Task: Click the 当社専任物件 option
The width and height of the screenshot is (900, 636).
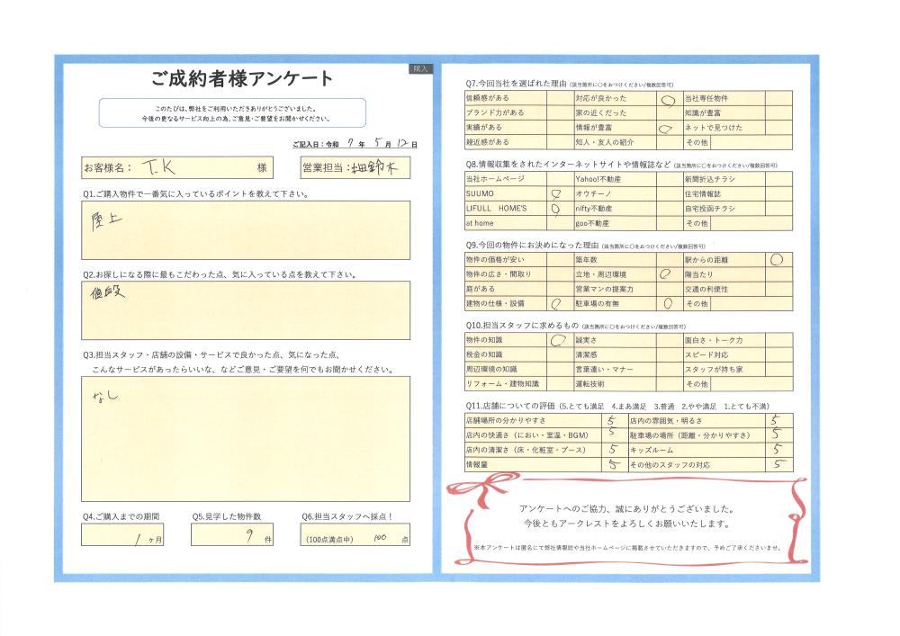Action: coord(706,99)
